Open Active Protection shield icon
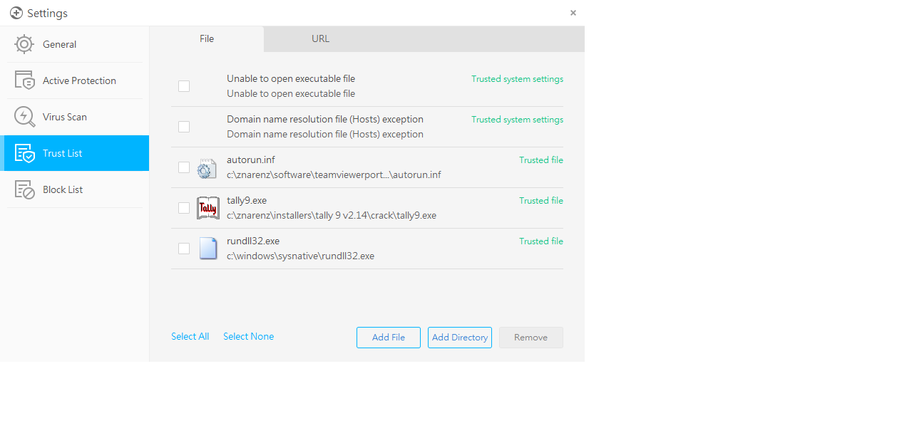907x433 pixels. pos(24,80)
